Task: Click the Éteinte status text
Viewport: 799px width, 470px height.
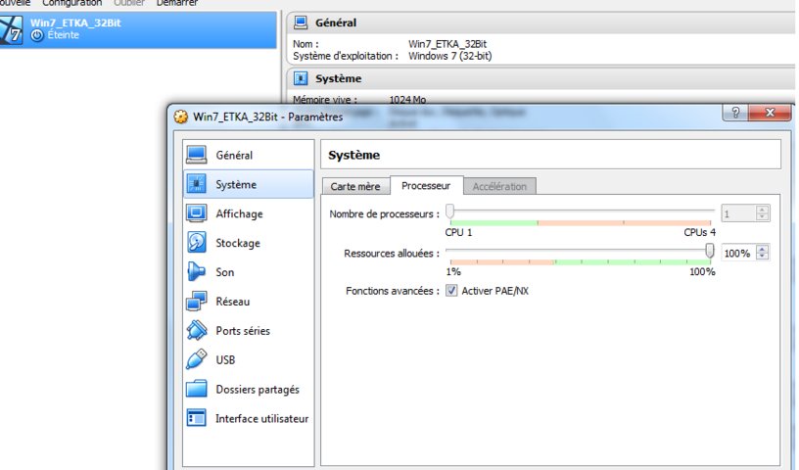Action: (x=64, y=35)
